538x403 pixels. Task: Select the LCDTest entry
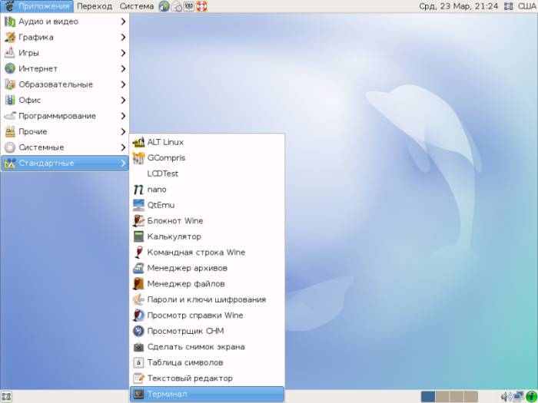point(207,173)
